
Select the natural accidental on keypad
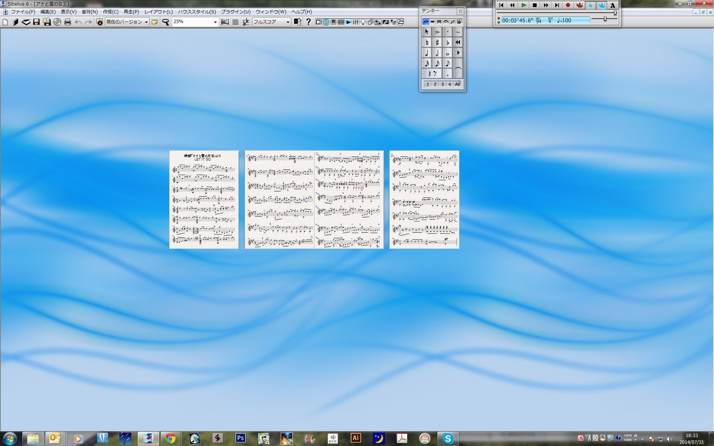427,42
